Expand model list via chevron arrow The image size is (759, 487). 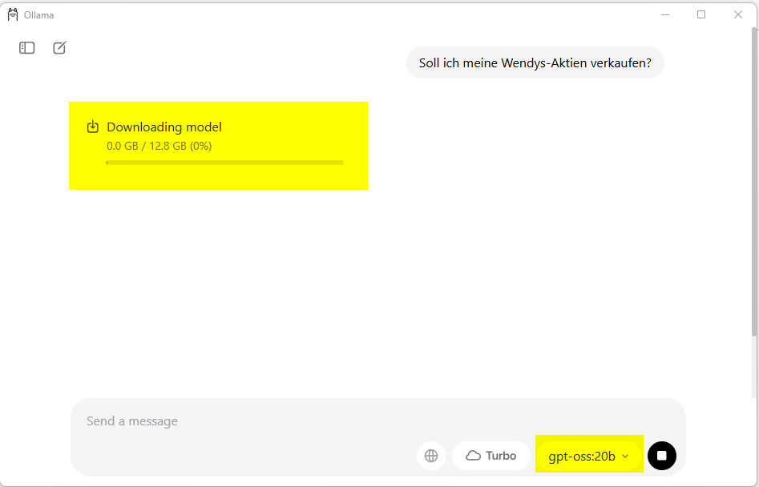tap(626, 457)
